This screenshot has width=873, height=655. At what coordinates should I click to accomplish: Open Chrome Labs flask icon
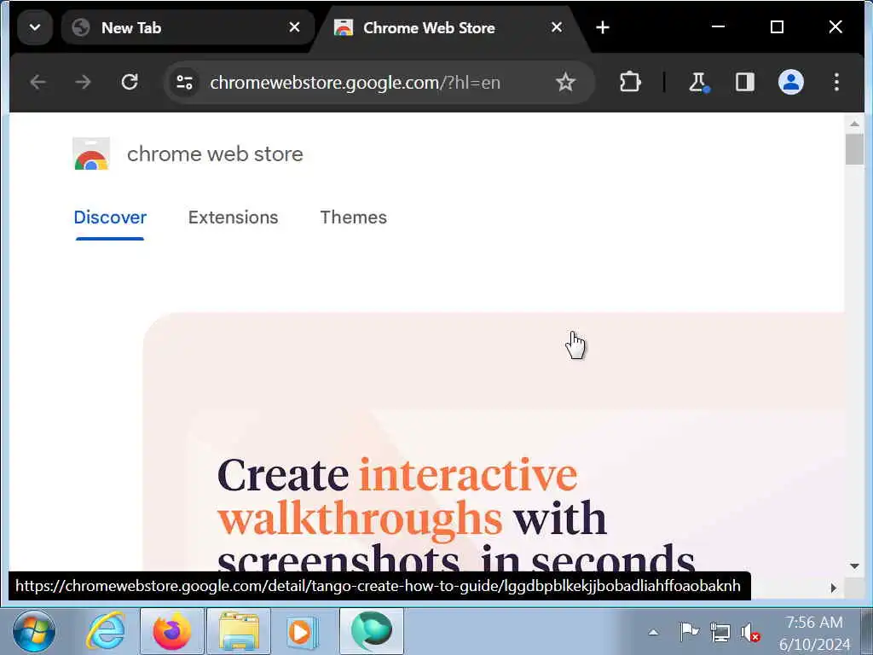click(698, 83)
